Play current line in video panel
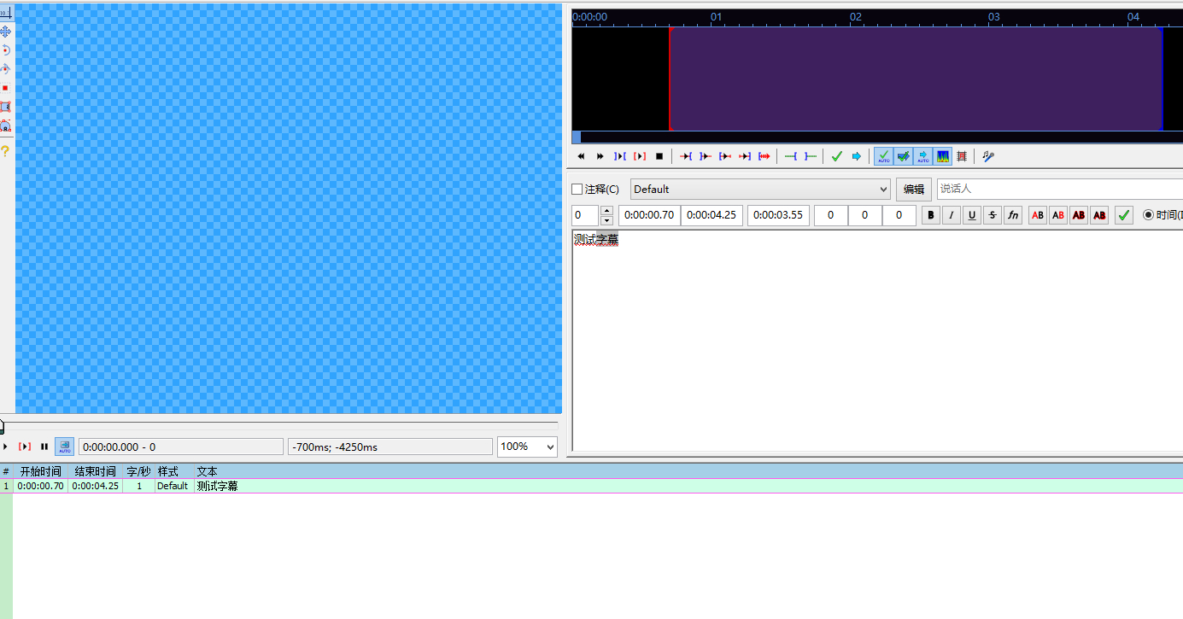The image size is (1183, 619). (25, 447)
